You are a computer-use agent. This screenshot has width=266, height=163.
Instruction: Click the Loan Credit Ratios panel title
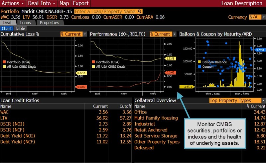click(x=20, y=101)
